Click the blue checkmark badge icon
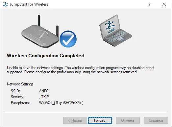This screenshot has width=172, height=127. click(x=68, y=39)
